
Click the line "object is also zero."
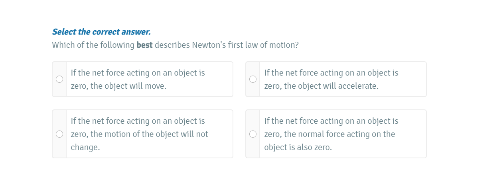pos(298,147)
